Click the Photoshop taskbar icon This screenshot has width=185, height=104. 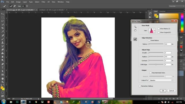[23, 102]
